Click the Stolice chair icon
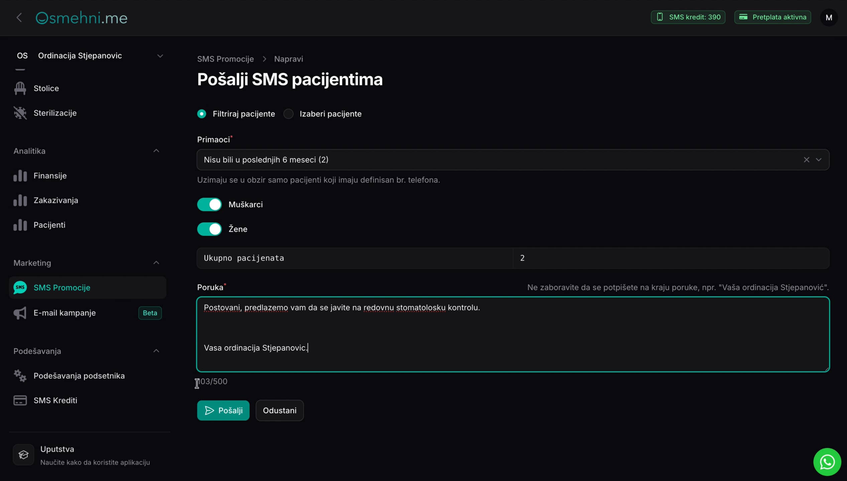 (x=20, y=88)
